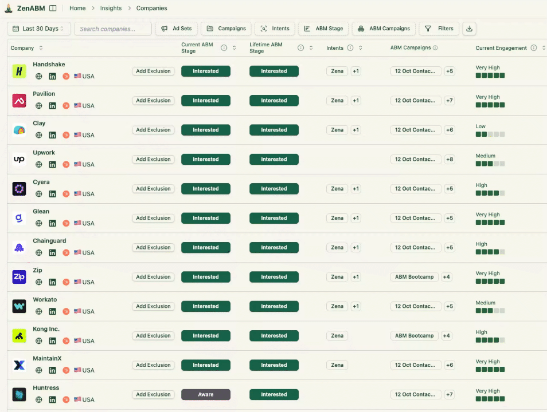Click Workato's website globe icon
547x412 pixels.
(39, 311)
